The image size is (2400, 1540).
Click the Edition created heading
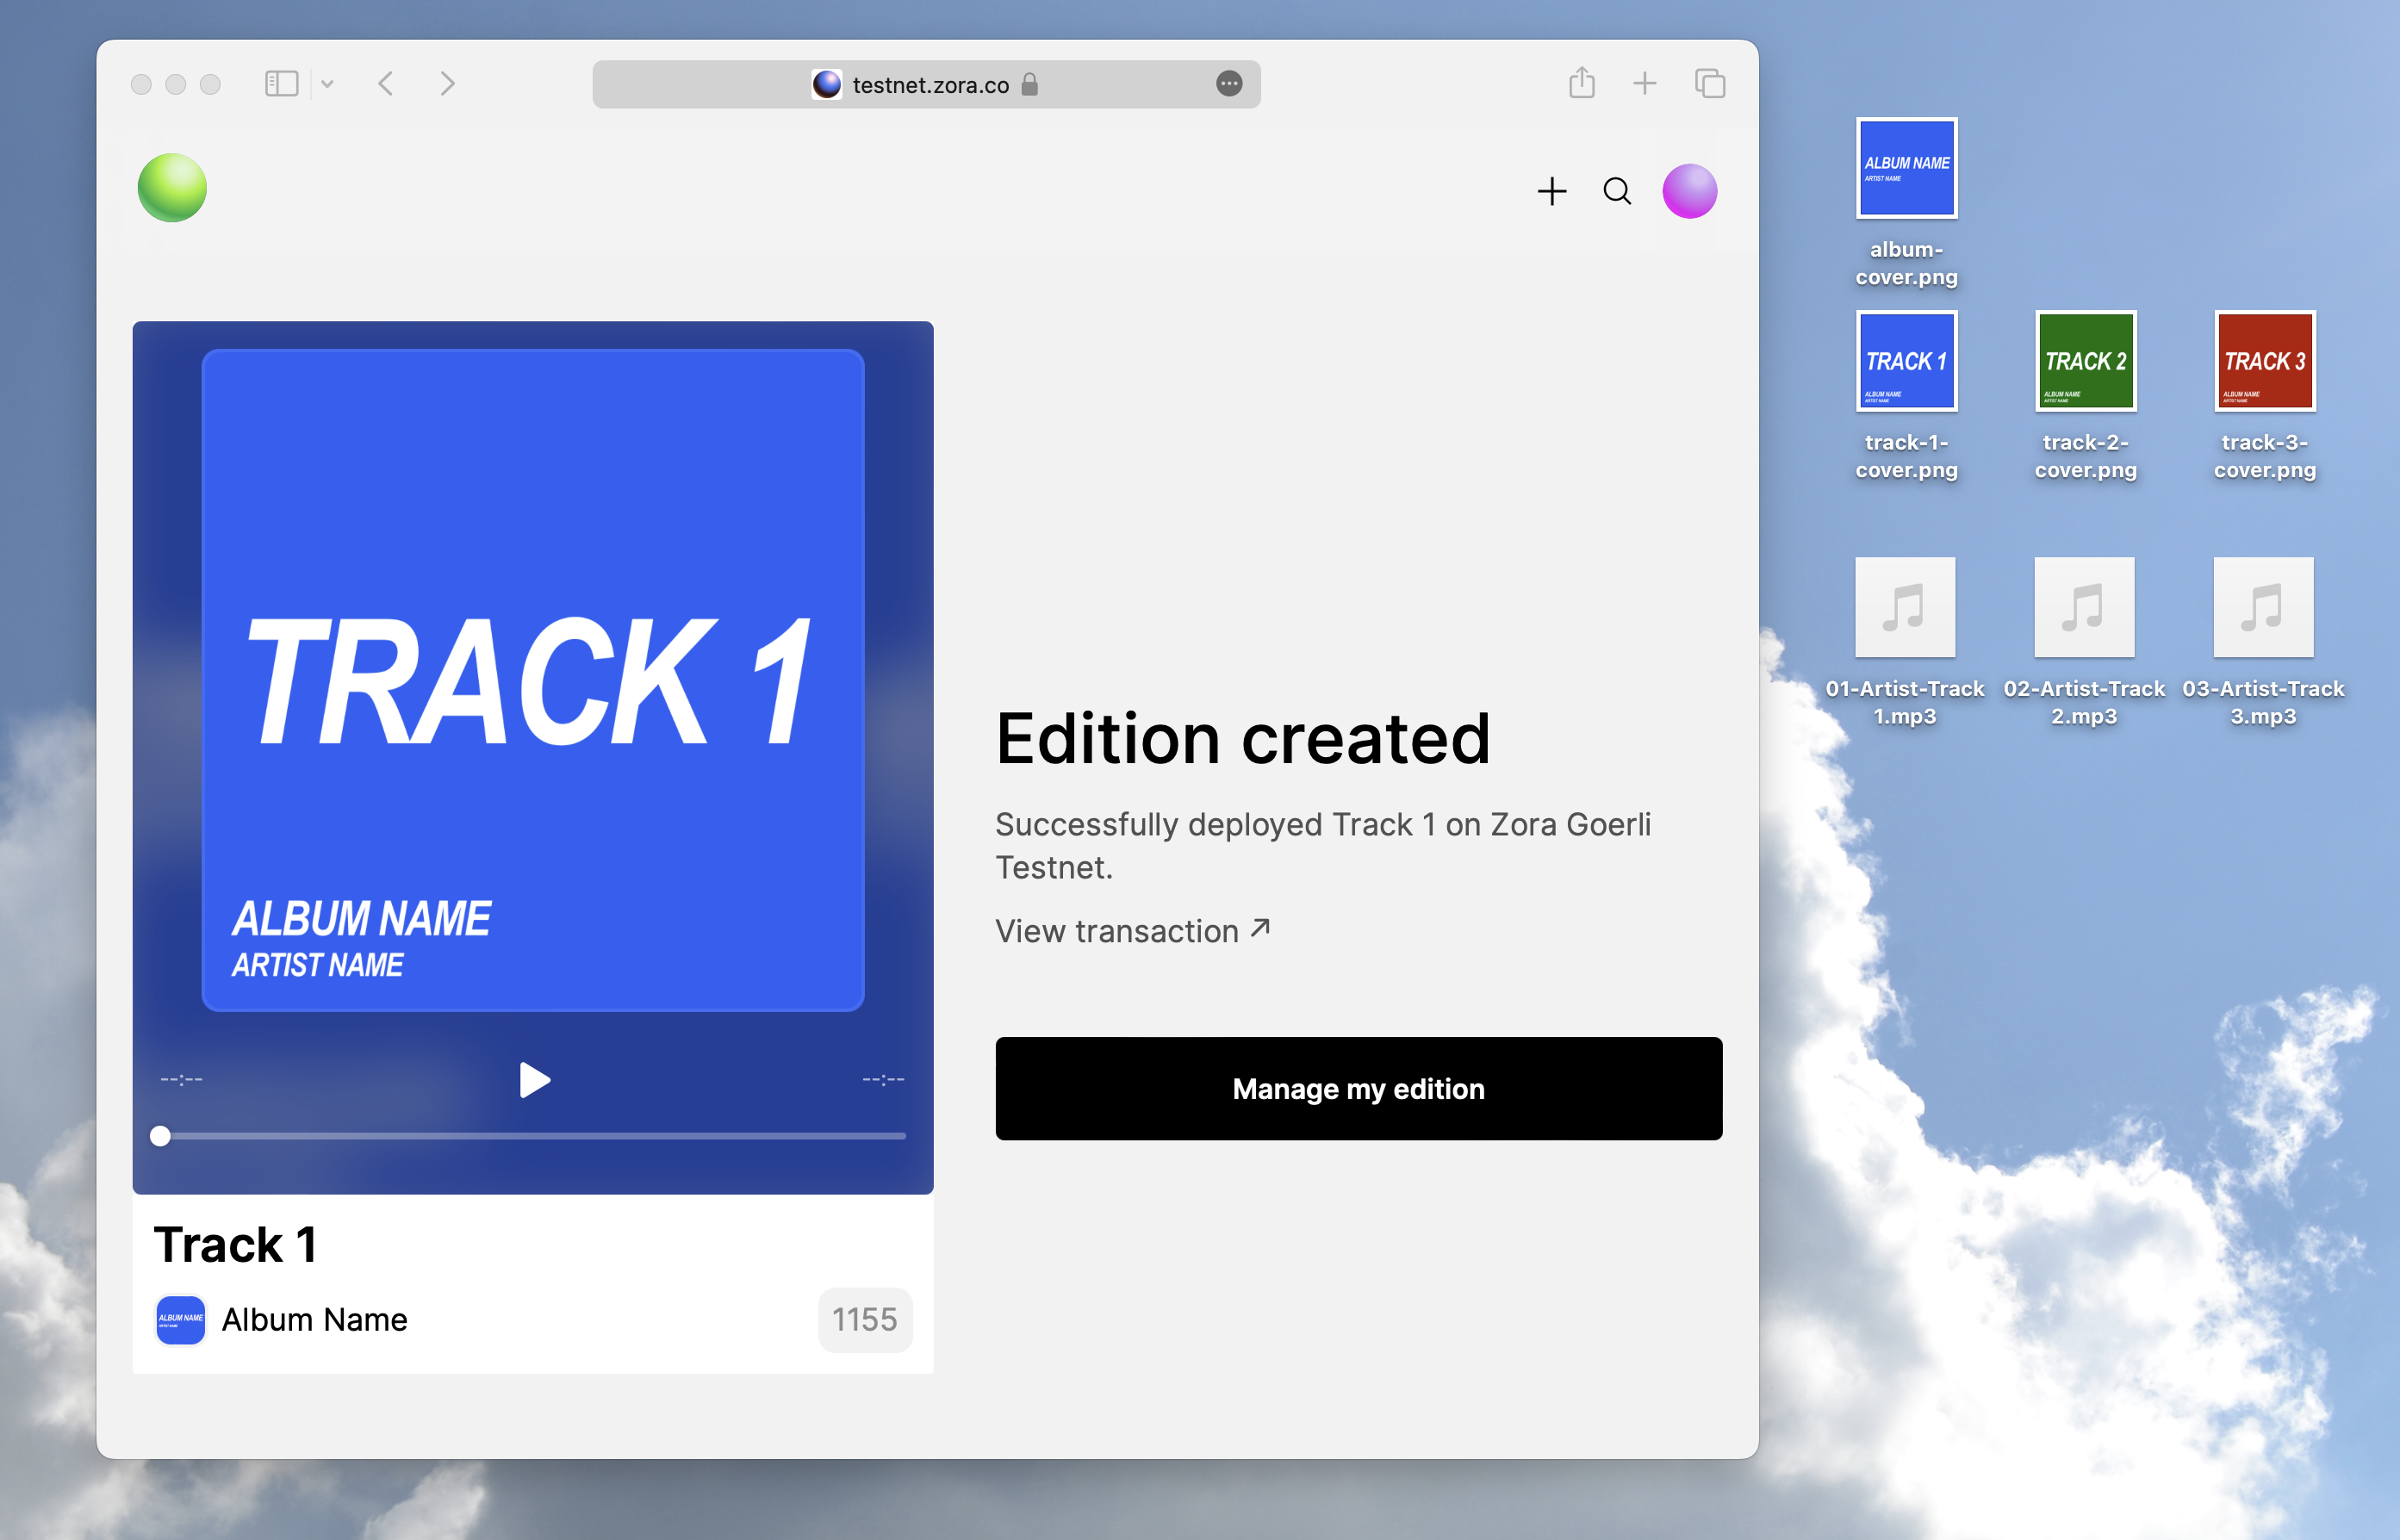coord(1242,739)
